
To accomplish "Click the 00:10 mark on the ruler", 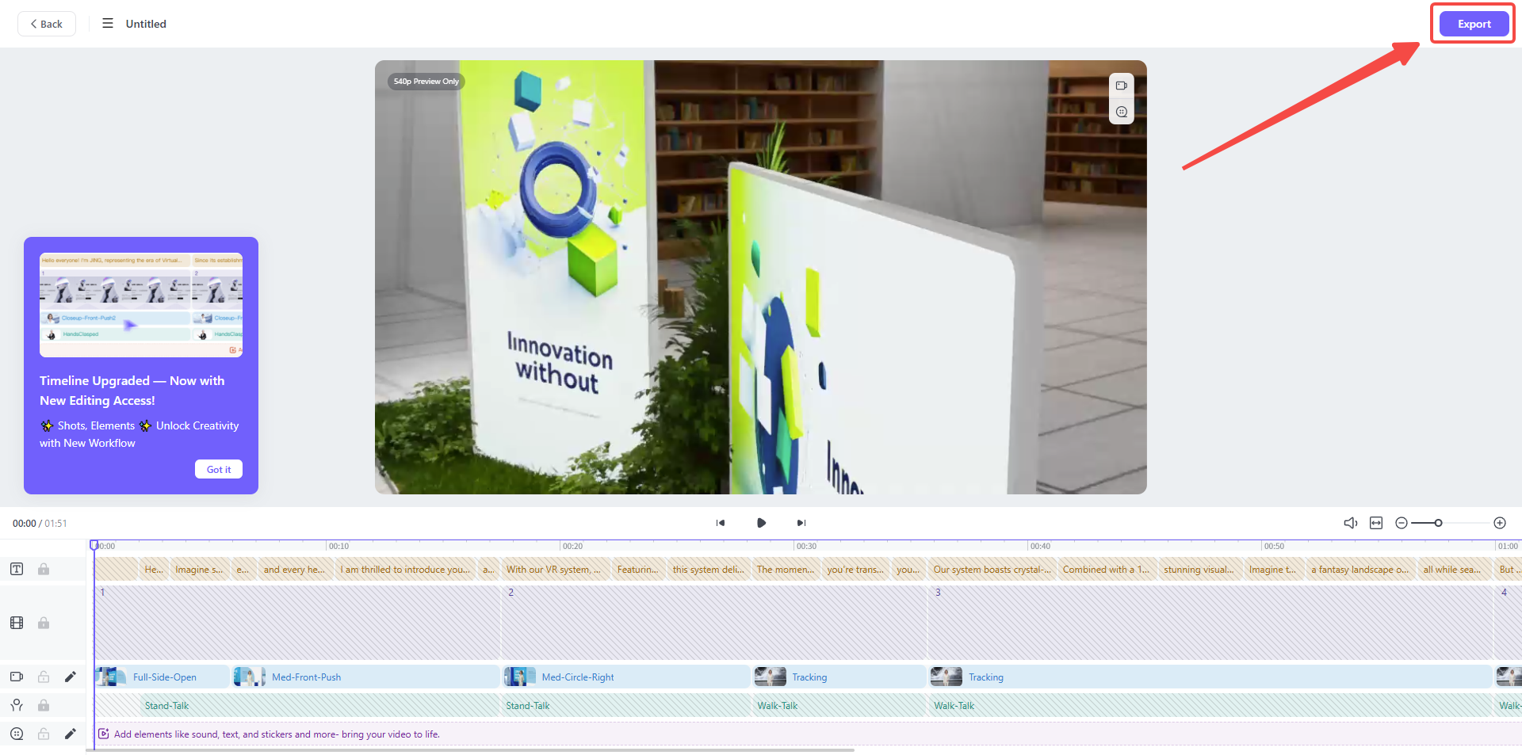I will coord(338,546).
